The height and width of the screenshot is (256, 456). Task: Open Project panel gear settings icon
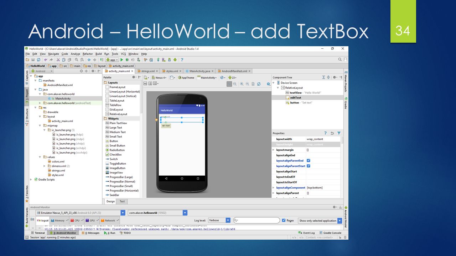coord(93,71)
